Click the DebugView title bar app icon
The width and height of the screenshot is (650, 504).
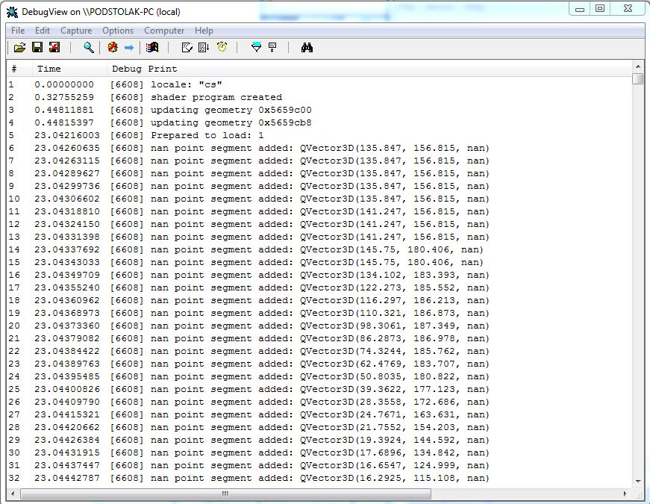(x=13, y=12)
